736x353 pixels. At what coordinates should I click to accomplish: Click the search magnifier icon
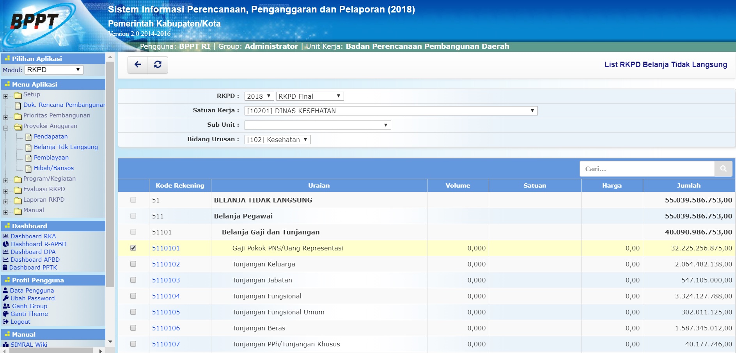pos(724,169)
